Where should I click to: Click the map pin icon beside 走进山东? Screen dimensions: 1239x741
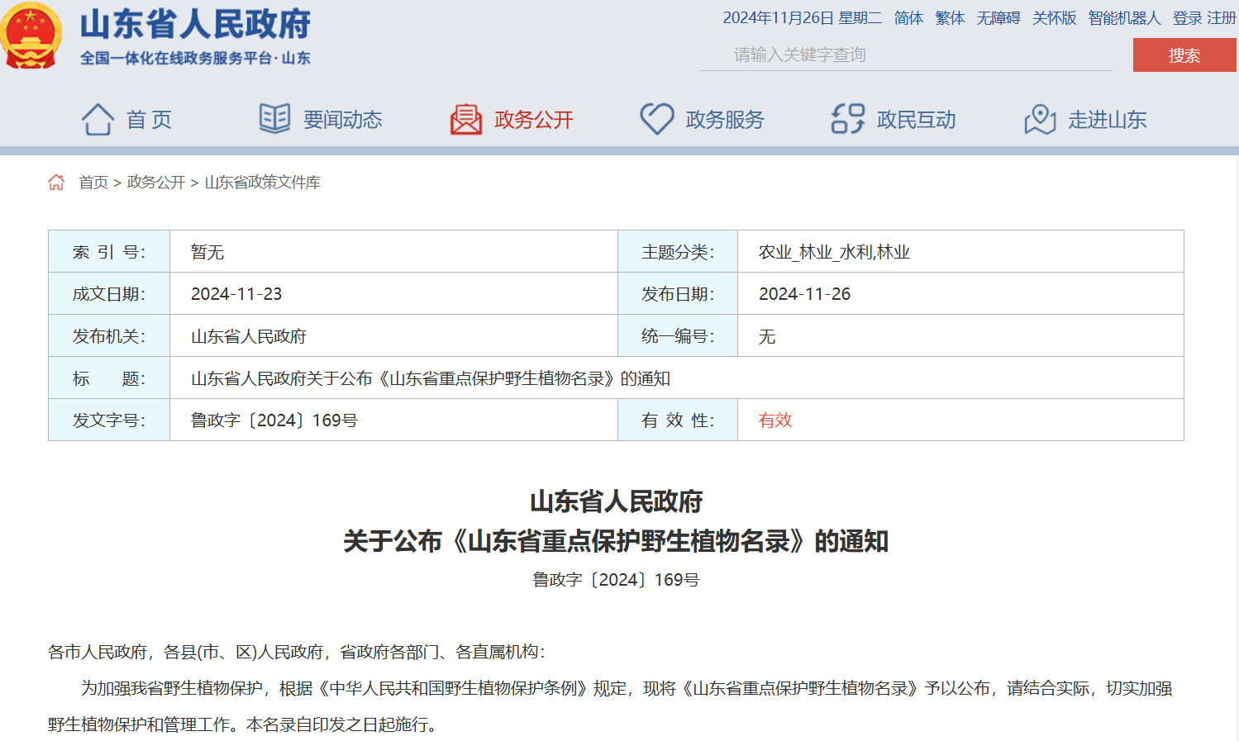(1040, 119)
